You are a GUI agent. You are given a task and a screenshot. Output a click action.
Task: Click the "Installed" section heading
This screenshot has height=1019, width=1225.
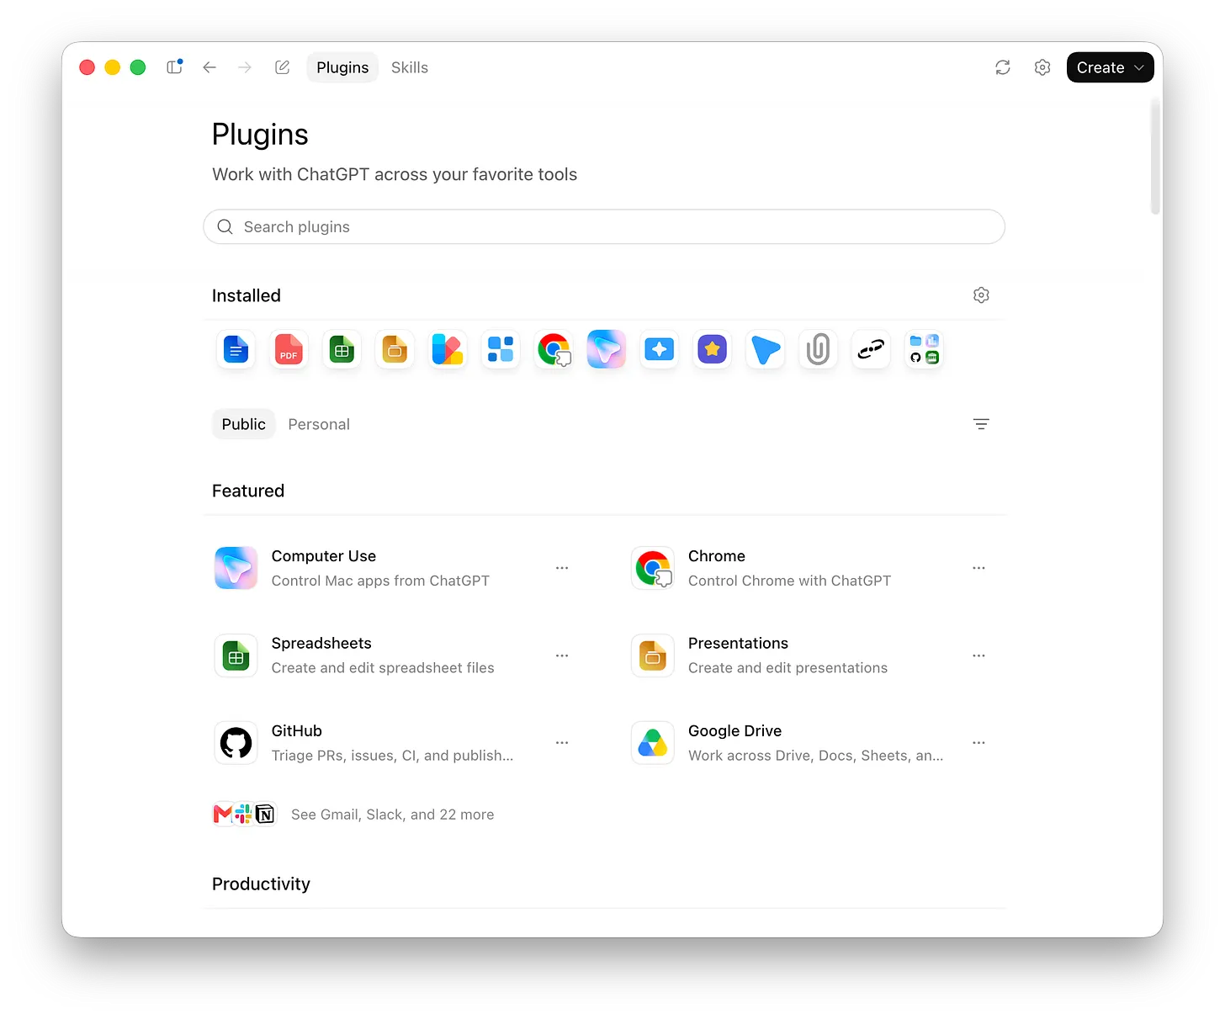247,295
